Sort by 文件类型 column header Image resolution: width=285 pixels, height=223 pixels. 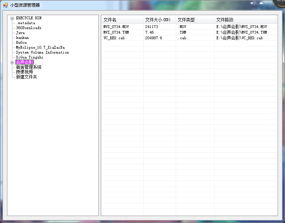click(x=195, y=20)
